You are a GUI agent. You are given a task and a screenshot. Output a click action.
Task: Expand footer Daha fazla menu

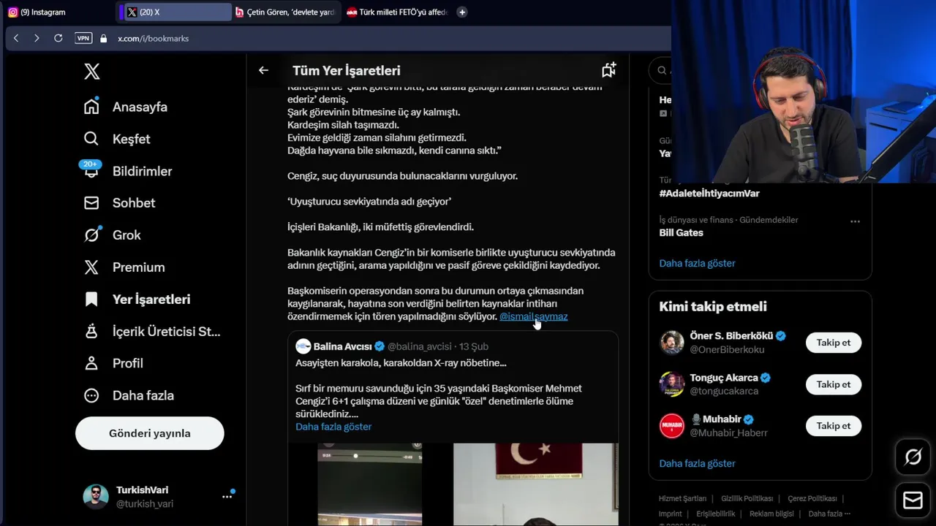point(829,514)
